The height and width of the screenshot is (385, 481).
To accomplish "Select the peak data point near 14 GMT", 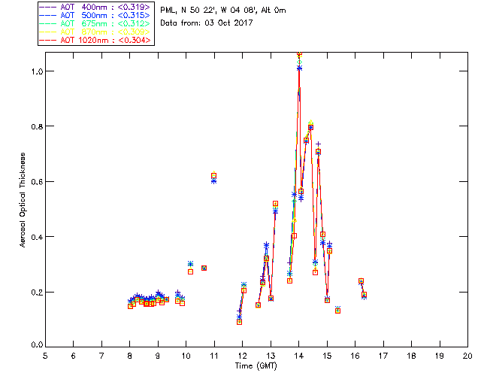I will pyautogui.click(x=299, y=53).
